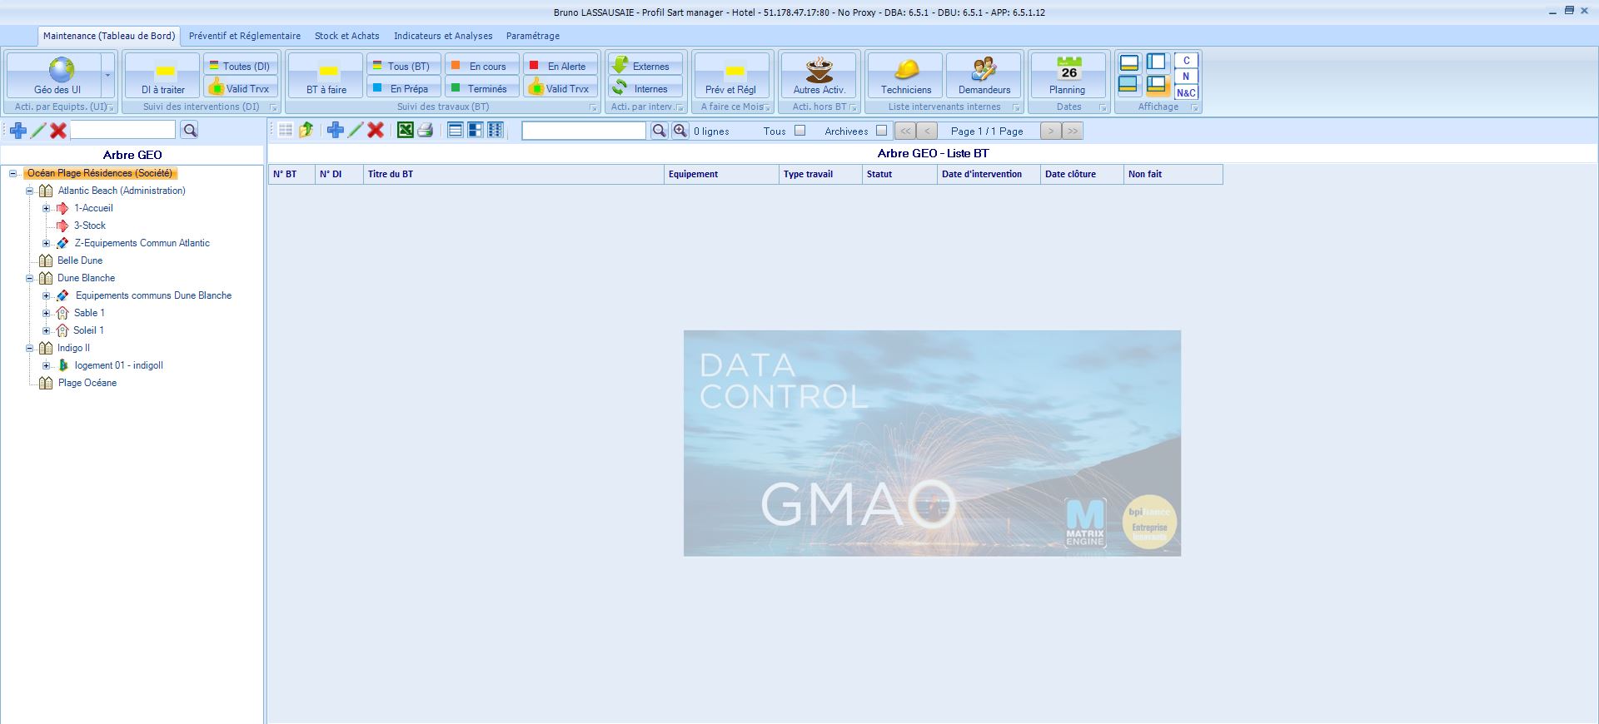
Task: Show Tous (BT) work orders
Action: click(x=403, y=66)
